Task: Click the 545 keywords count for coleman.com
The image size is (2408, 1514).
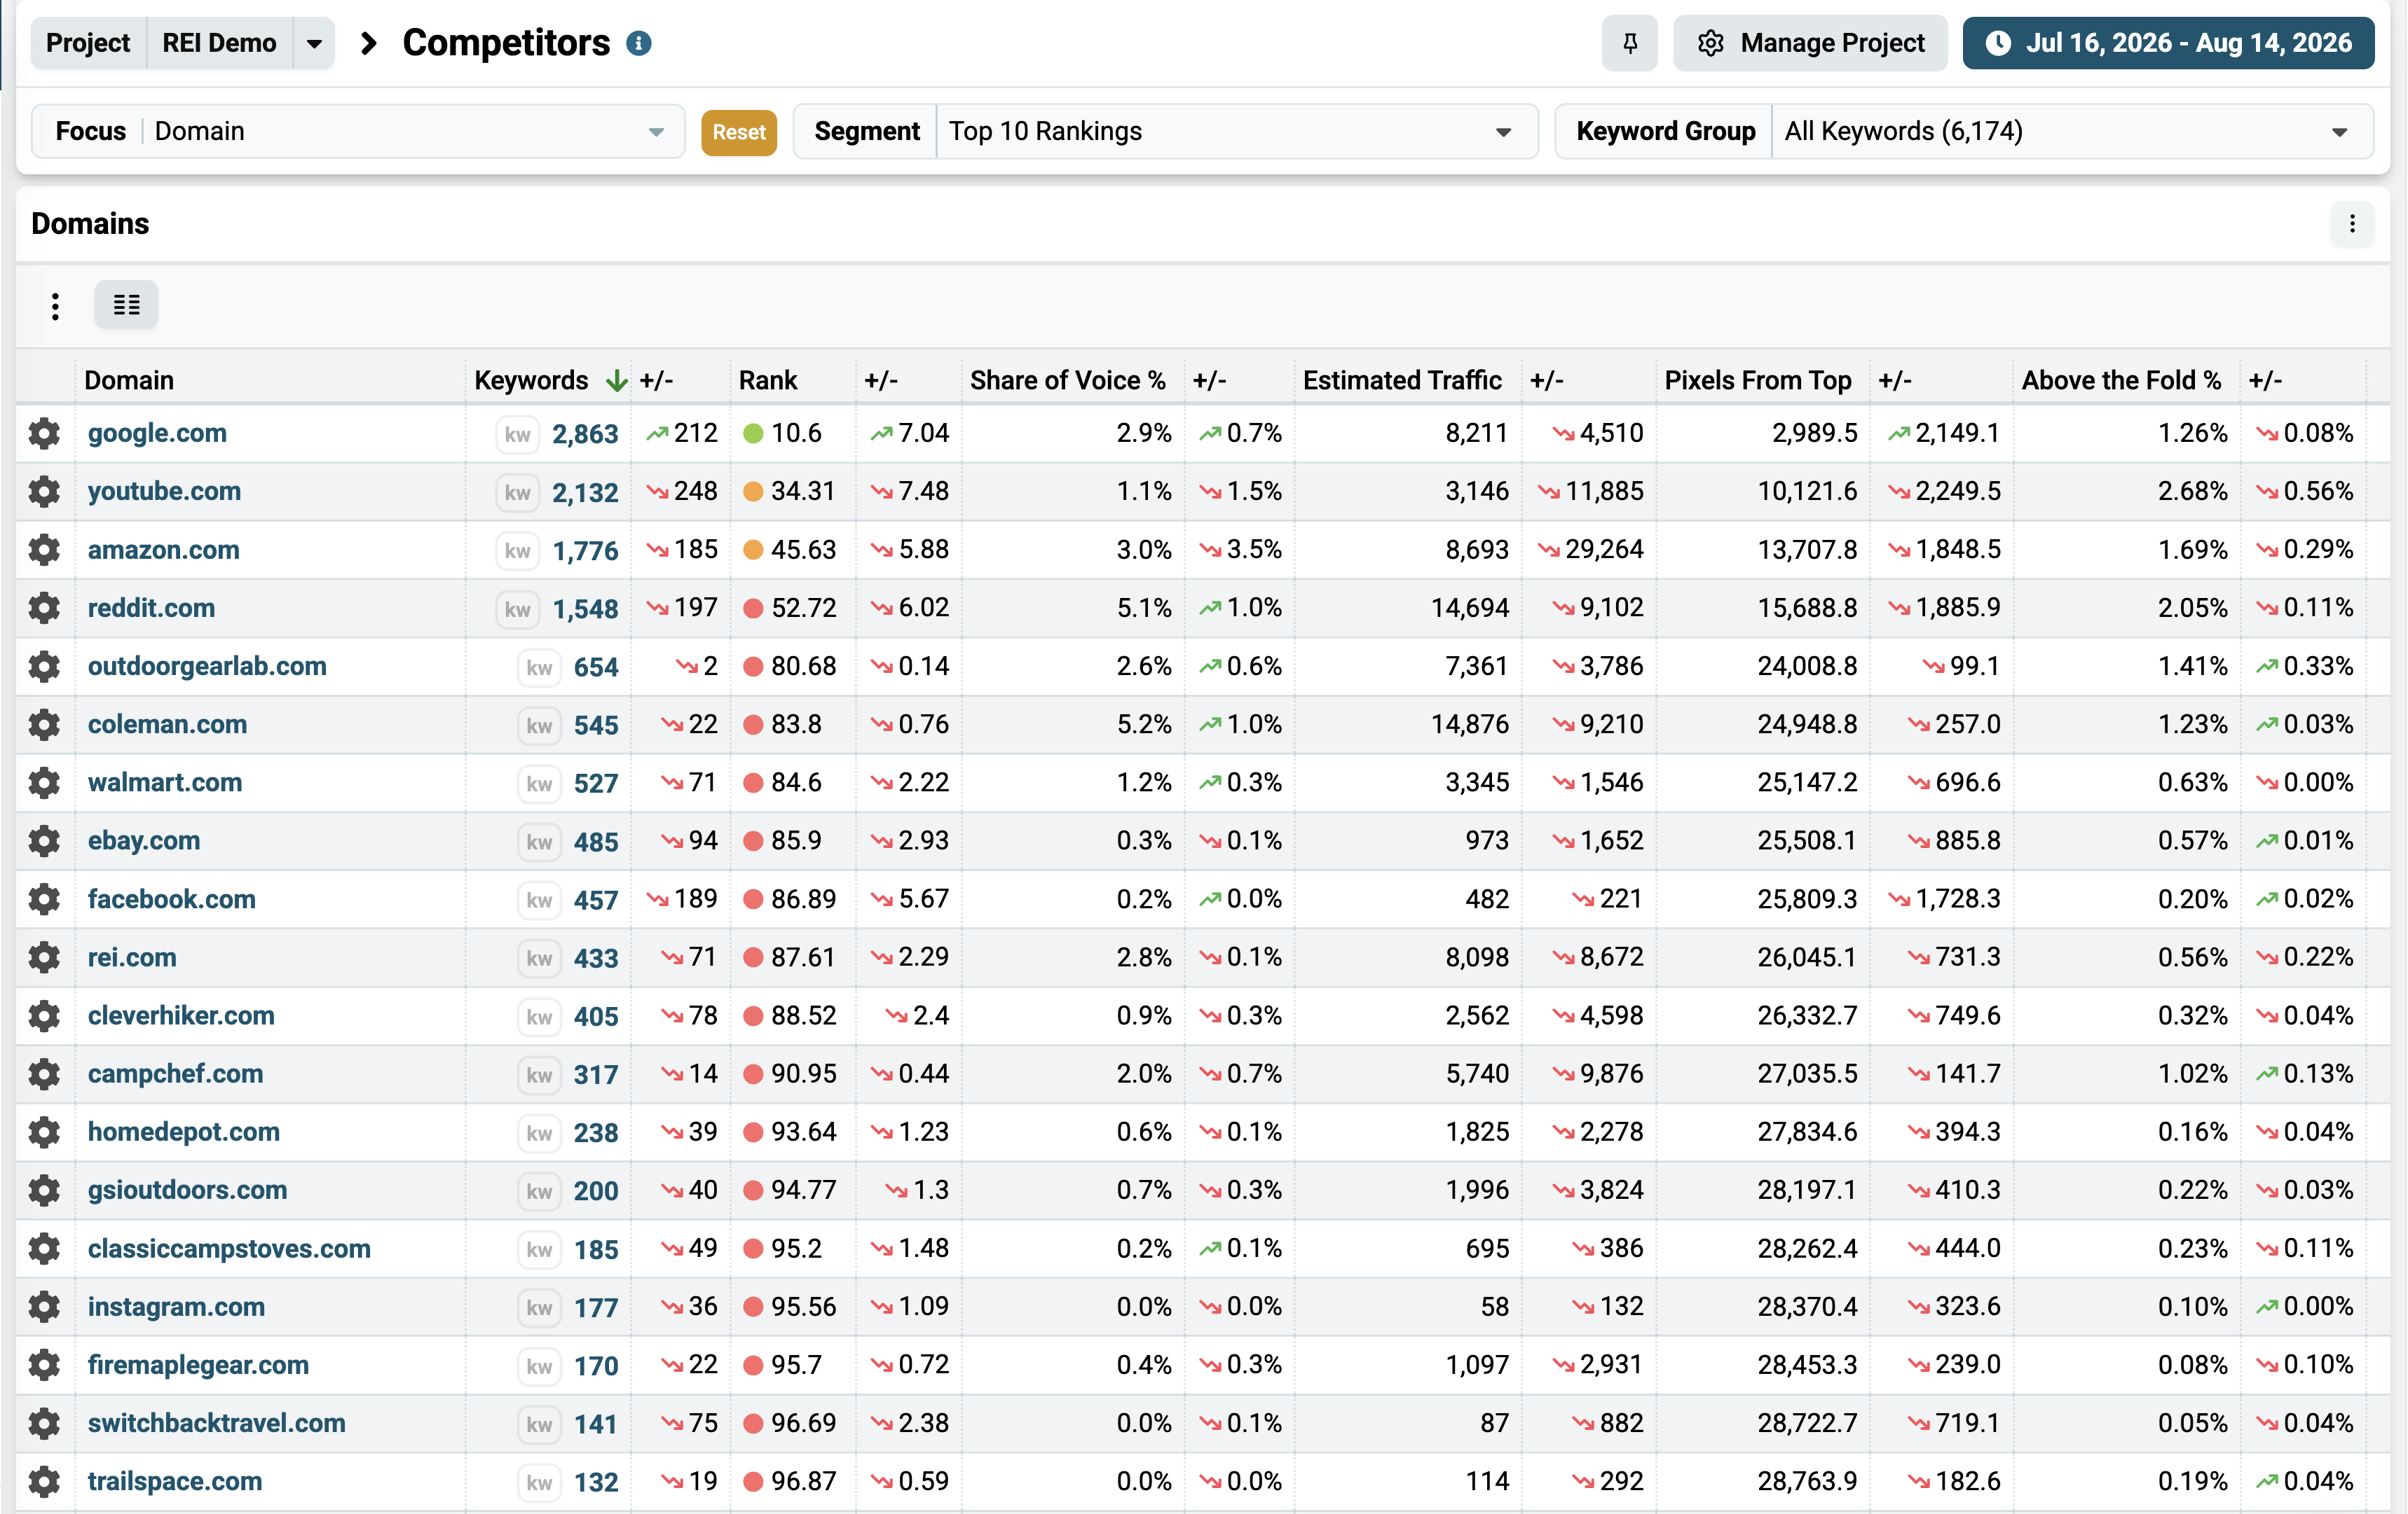Action: 596,725
